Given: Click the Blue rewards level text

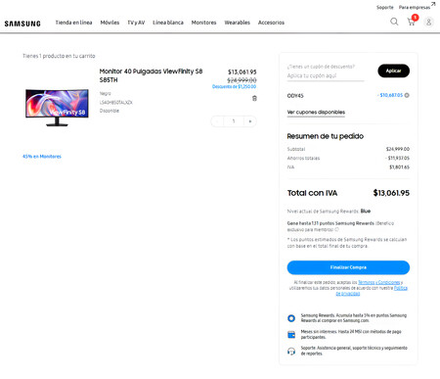Looking at the screenshot, I should tap(366, 211).
